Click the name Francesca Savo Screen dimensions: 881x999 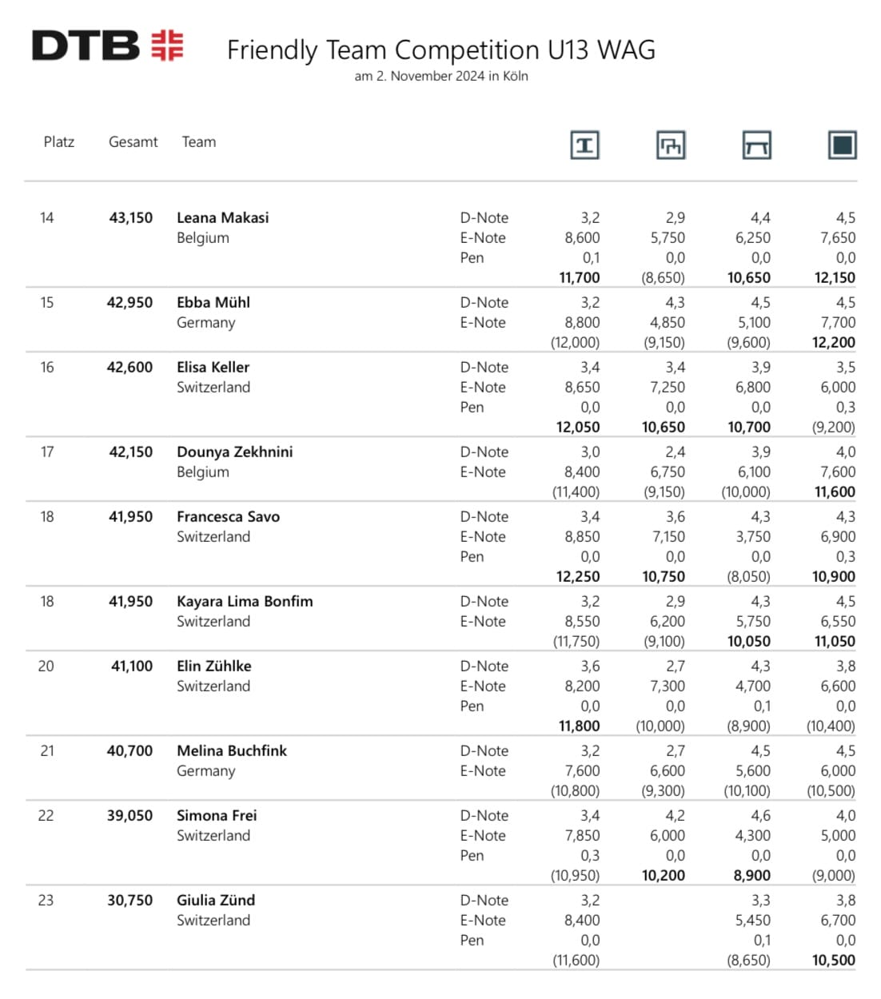click(228, 516)
